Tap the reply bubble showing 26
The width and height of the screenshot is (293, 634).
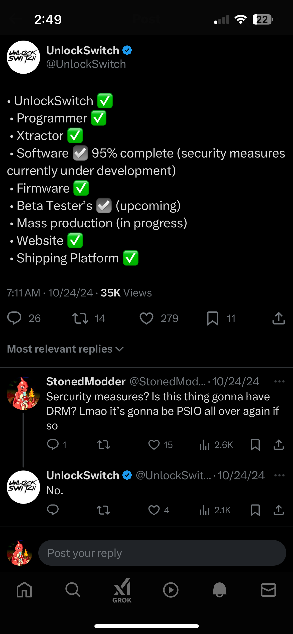point(14,319)
